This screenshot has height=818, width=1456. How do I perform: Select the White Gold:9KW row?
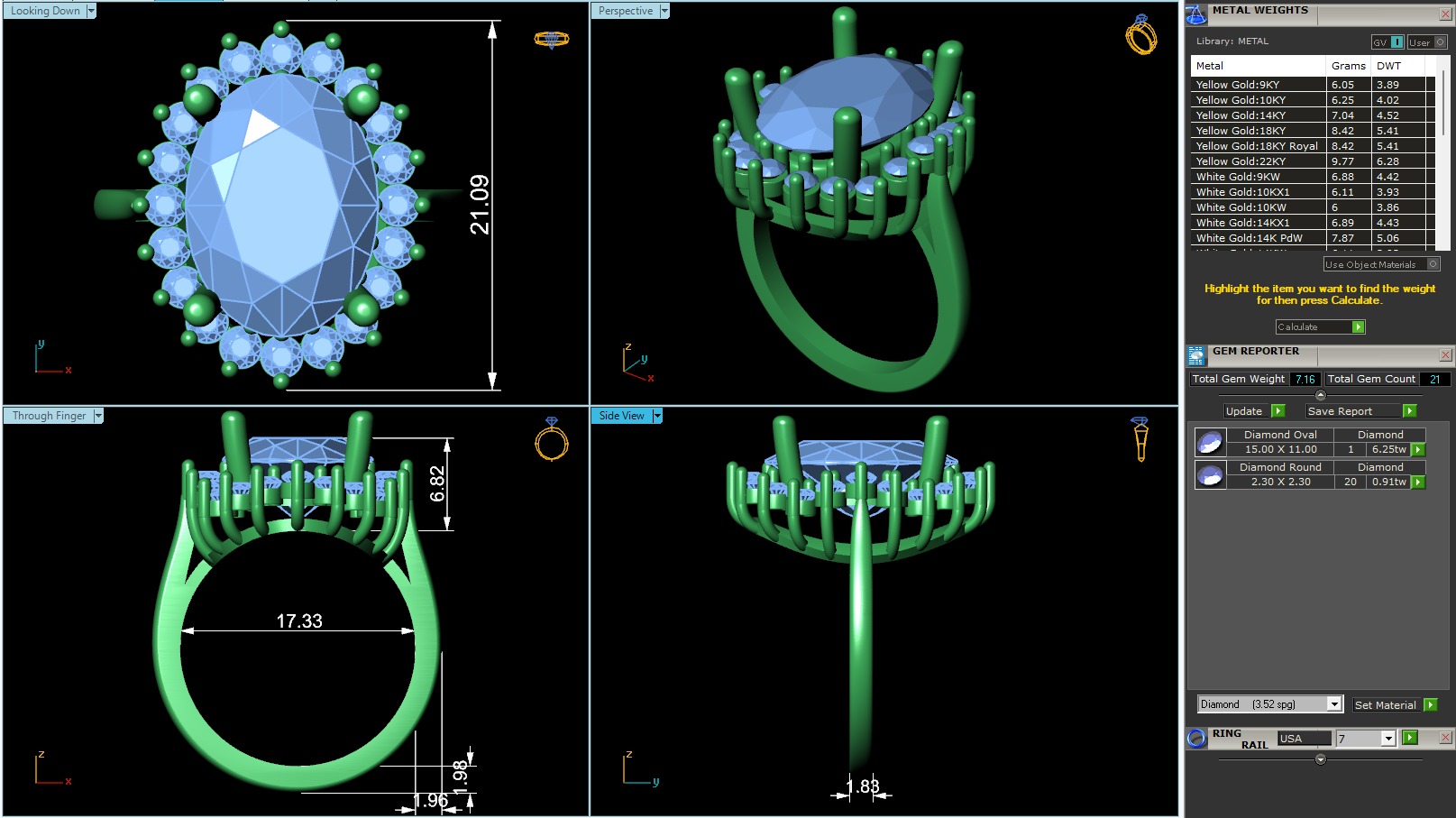pyautogui.click(x=1313, y=177)
